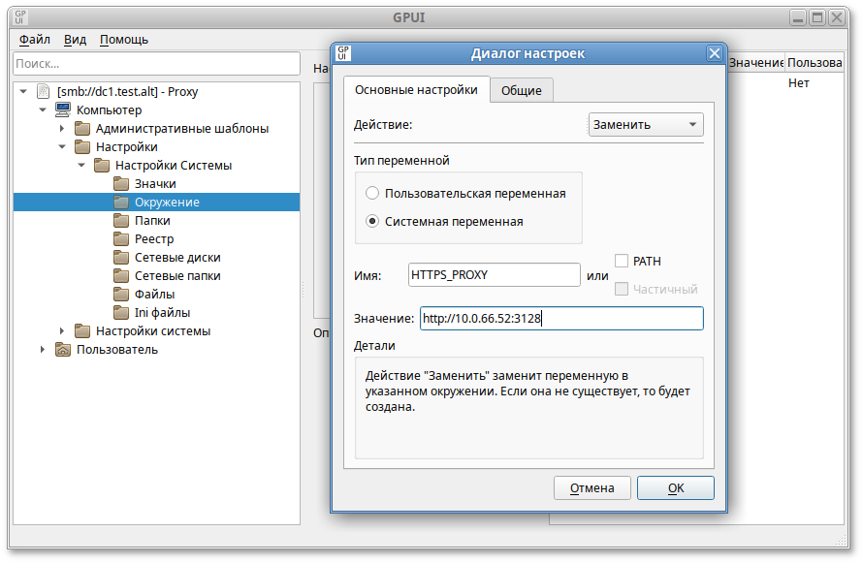The height and width of the screenshot is (563, 863).
Task: Select the Системная переменная radio button
Action: [x=372, y=220]
